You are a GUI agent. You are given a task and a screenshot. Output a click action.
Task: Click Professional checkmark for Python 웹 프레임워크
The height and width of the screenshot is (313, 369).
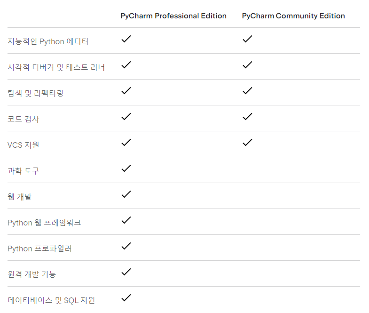(126, 220)
